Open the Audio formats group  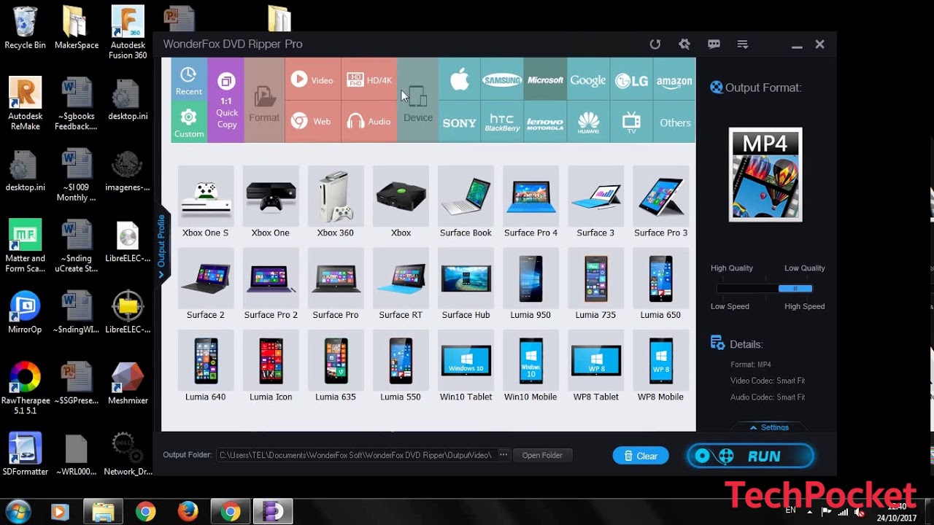click(x=369, y=122)
